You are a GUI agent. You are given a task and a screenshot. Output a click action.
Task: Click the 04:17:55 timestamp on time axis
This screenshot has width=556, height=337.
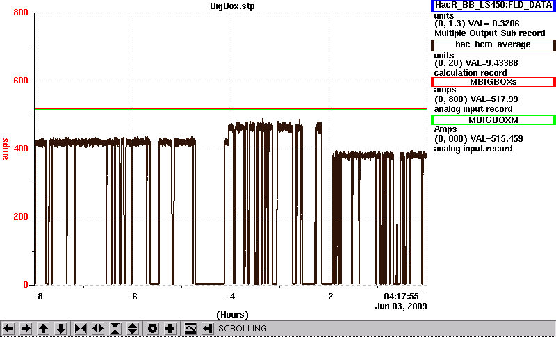[x=401, y=296]
